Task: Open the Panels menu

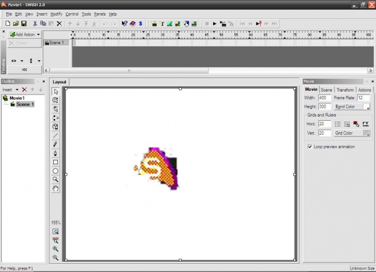Action: (100, 14)
